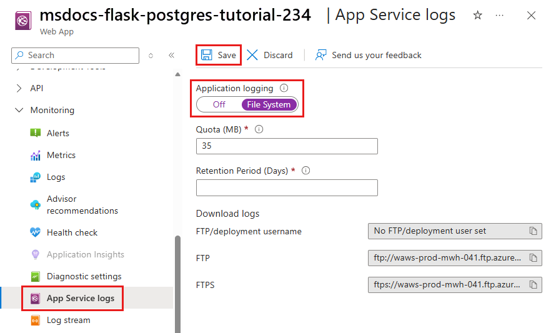
Task: Open Send us your feedback
Action: click(x=369, y=55)
